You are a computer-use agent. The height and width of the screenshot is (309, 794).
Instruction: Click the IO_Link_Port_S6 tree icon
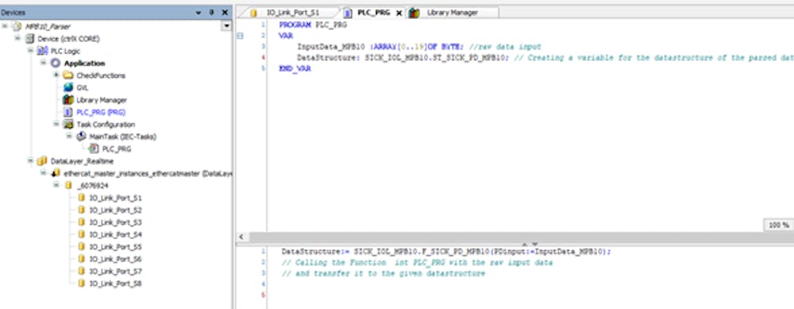[x=81, y=259]
